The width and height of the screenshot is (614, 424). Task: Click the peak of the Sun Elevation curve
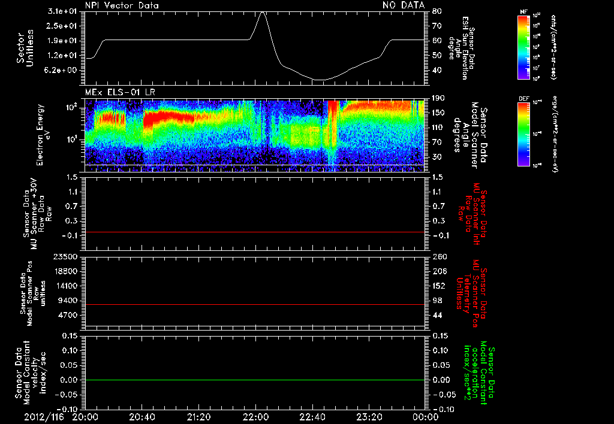click(263, 12)
